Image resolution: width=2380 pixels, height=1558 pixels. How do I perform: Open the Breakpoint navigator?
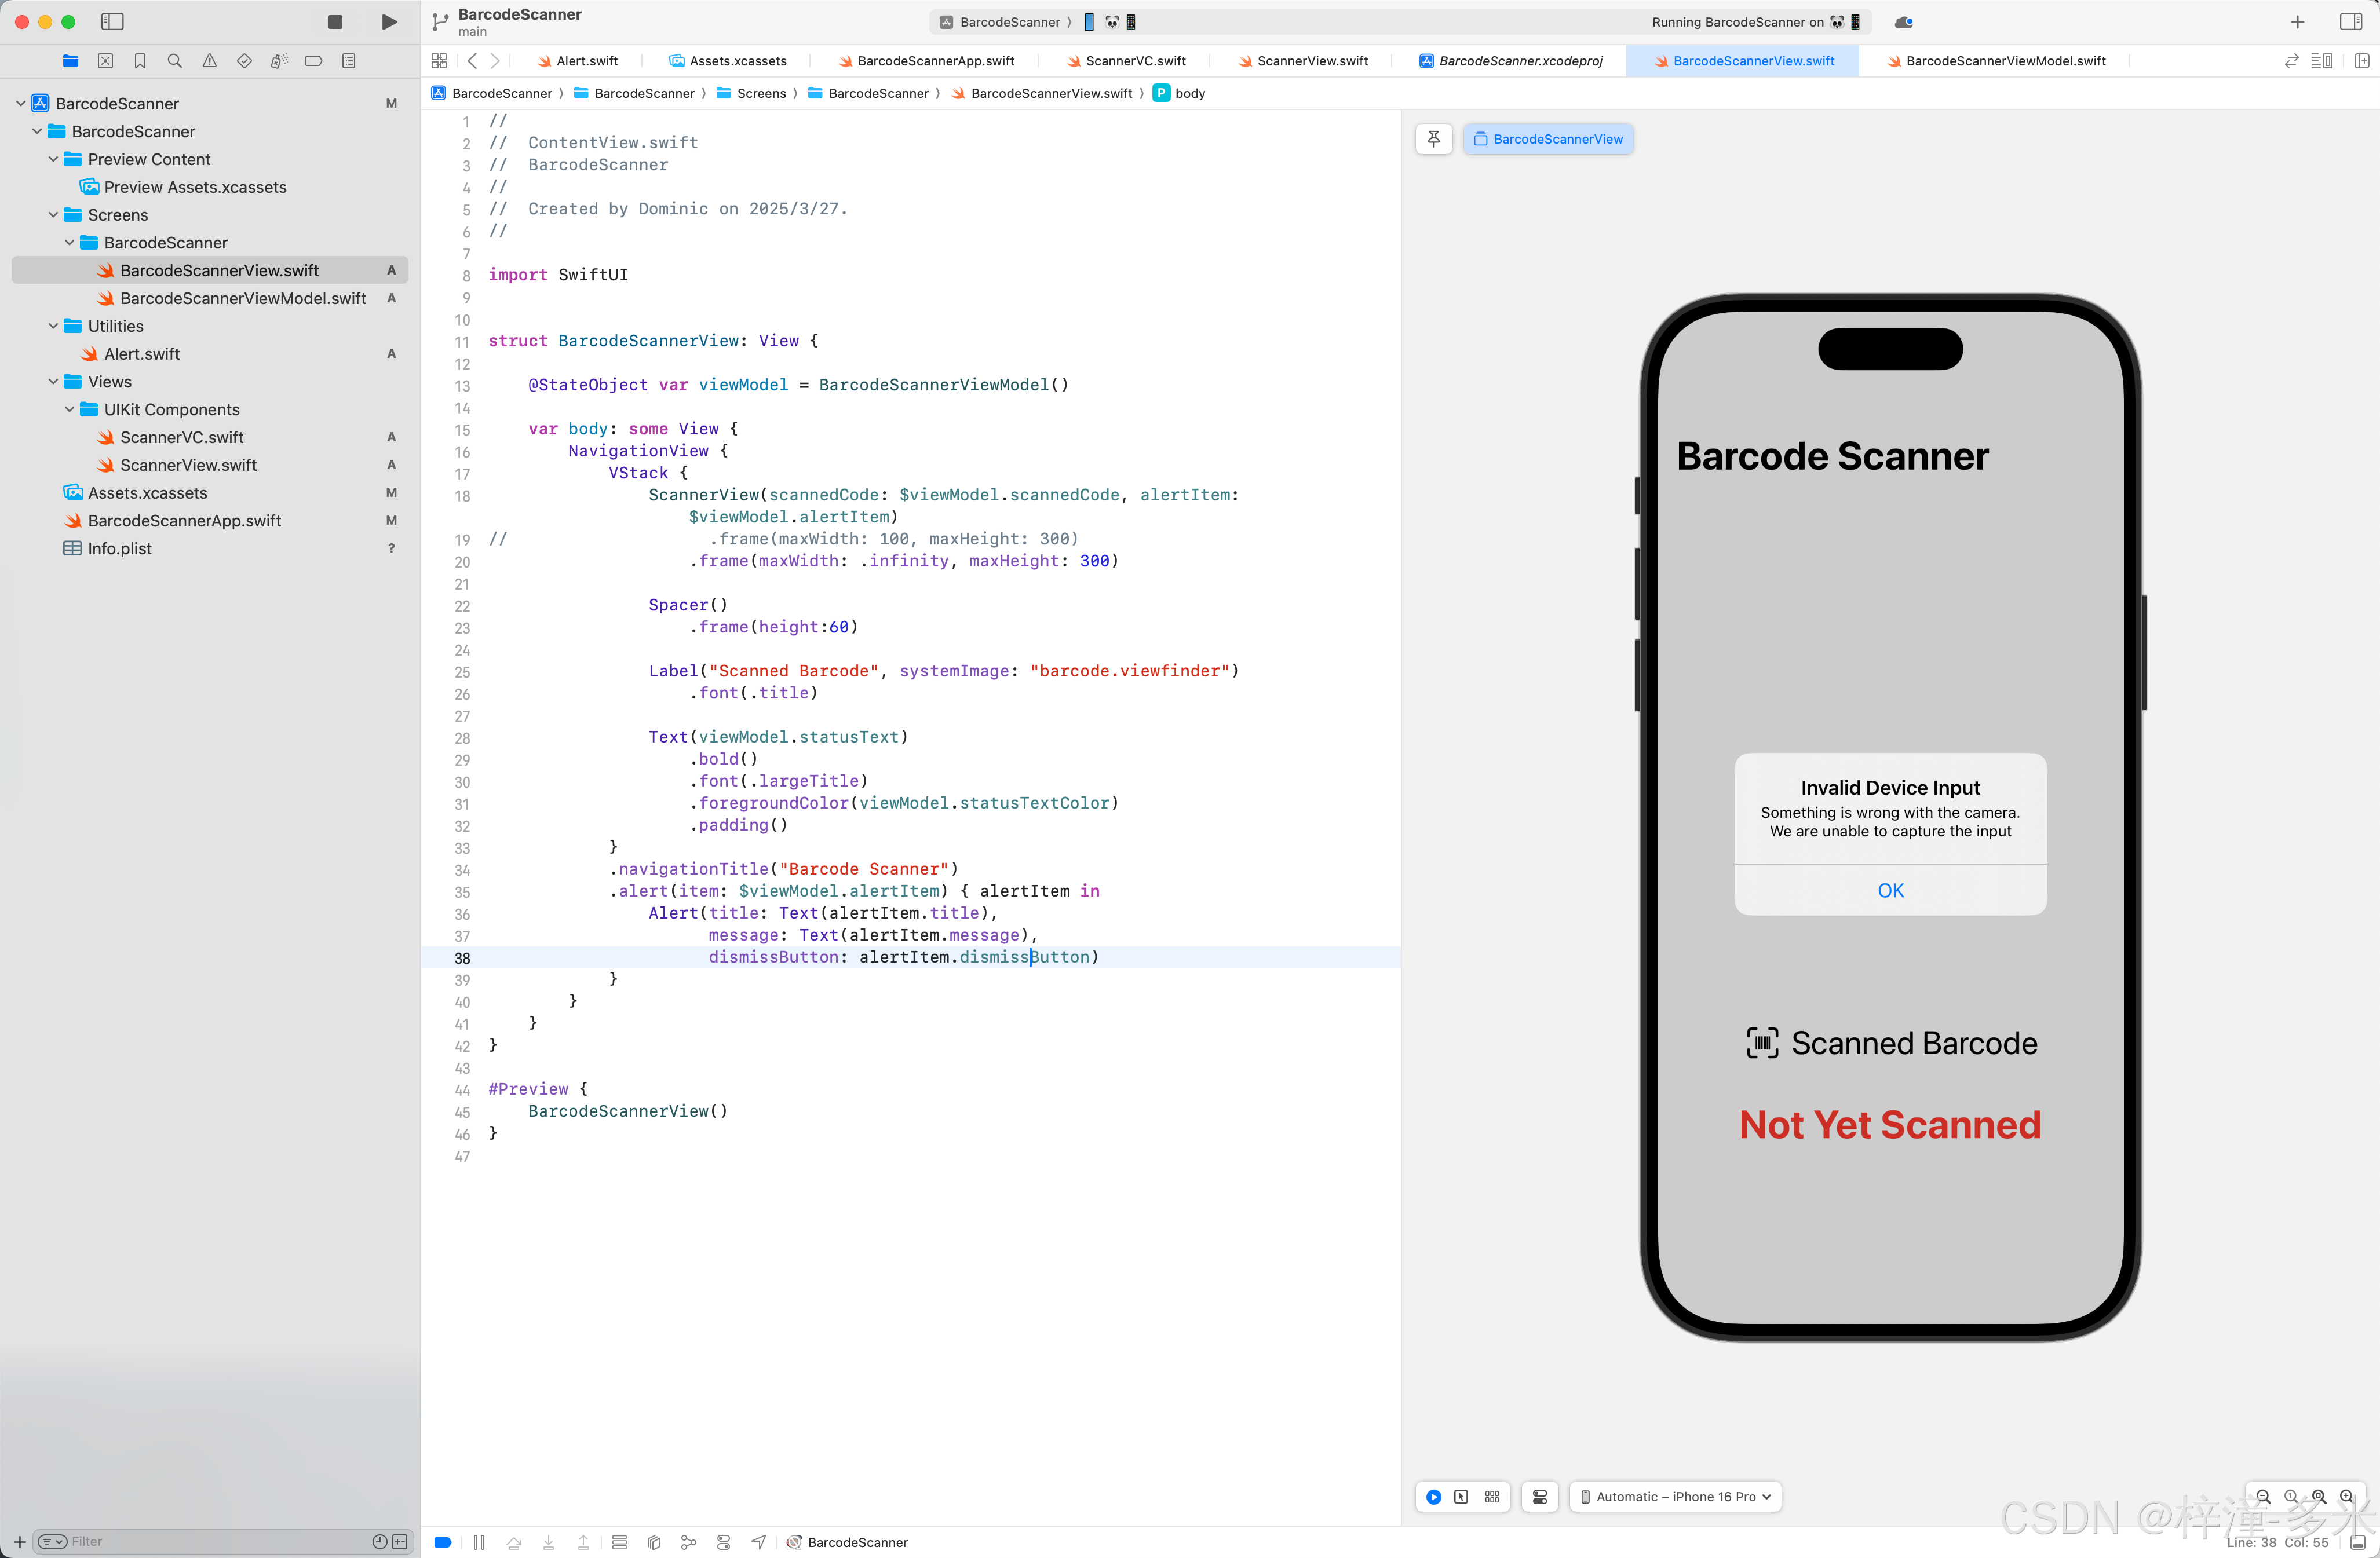pos(313,61)
